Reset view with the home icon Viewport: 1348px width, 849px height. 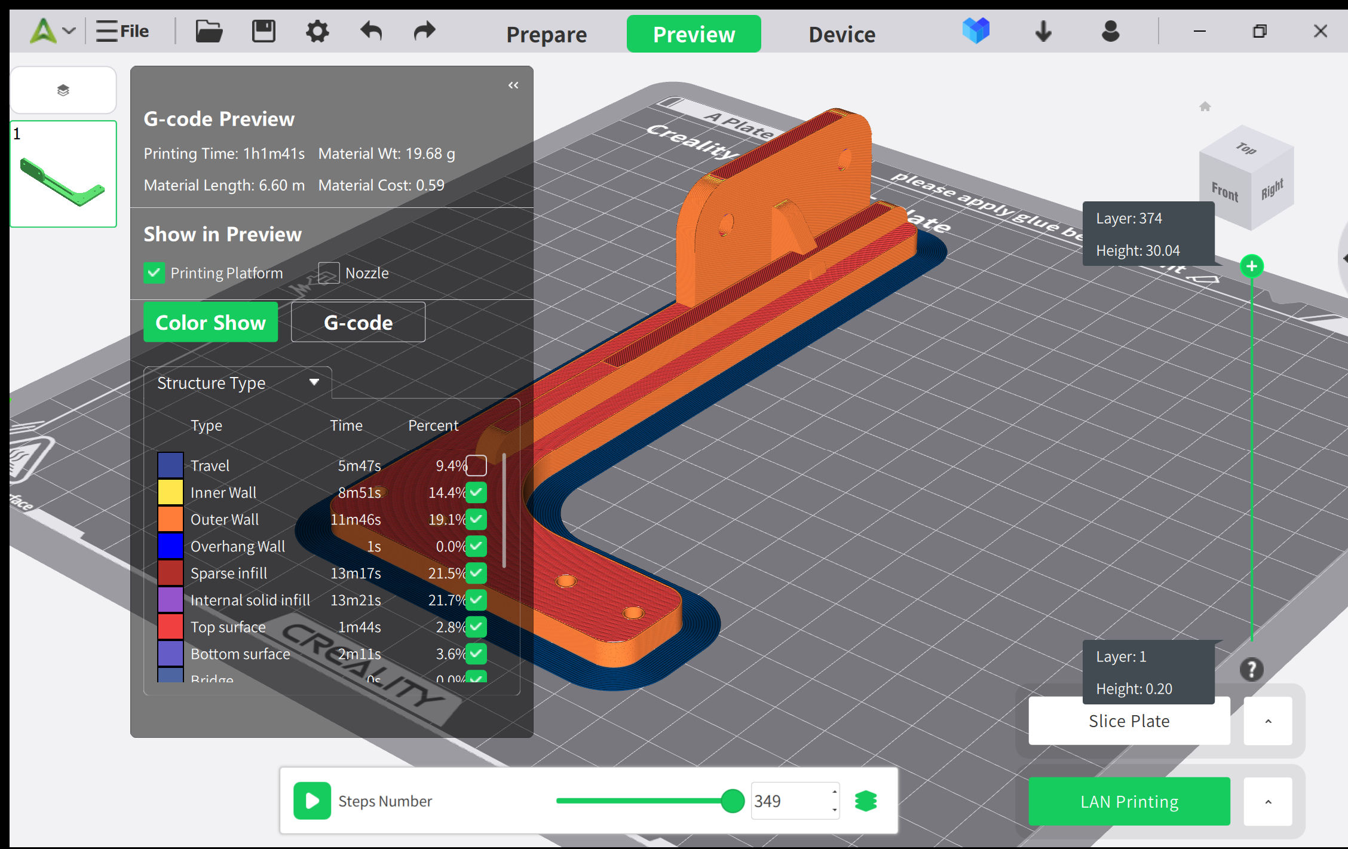tap(1205, 106)
